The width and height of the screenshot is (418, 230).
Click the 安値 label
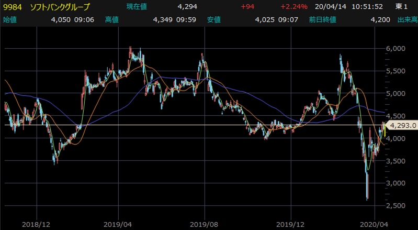[214, 20]
